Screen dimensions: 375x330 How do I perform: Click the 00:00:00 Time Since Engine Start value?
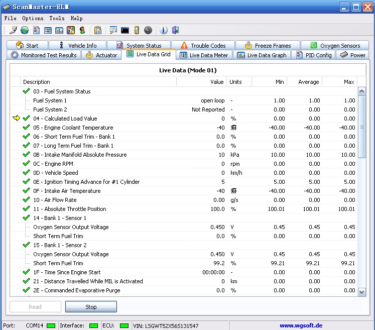coord(213,272)
